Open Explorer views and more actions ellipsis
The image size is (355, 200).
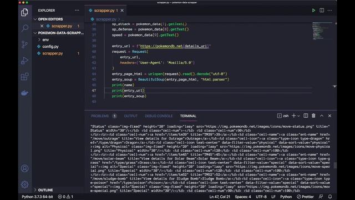click(77, 11)
